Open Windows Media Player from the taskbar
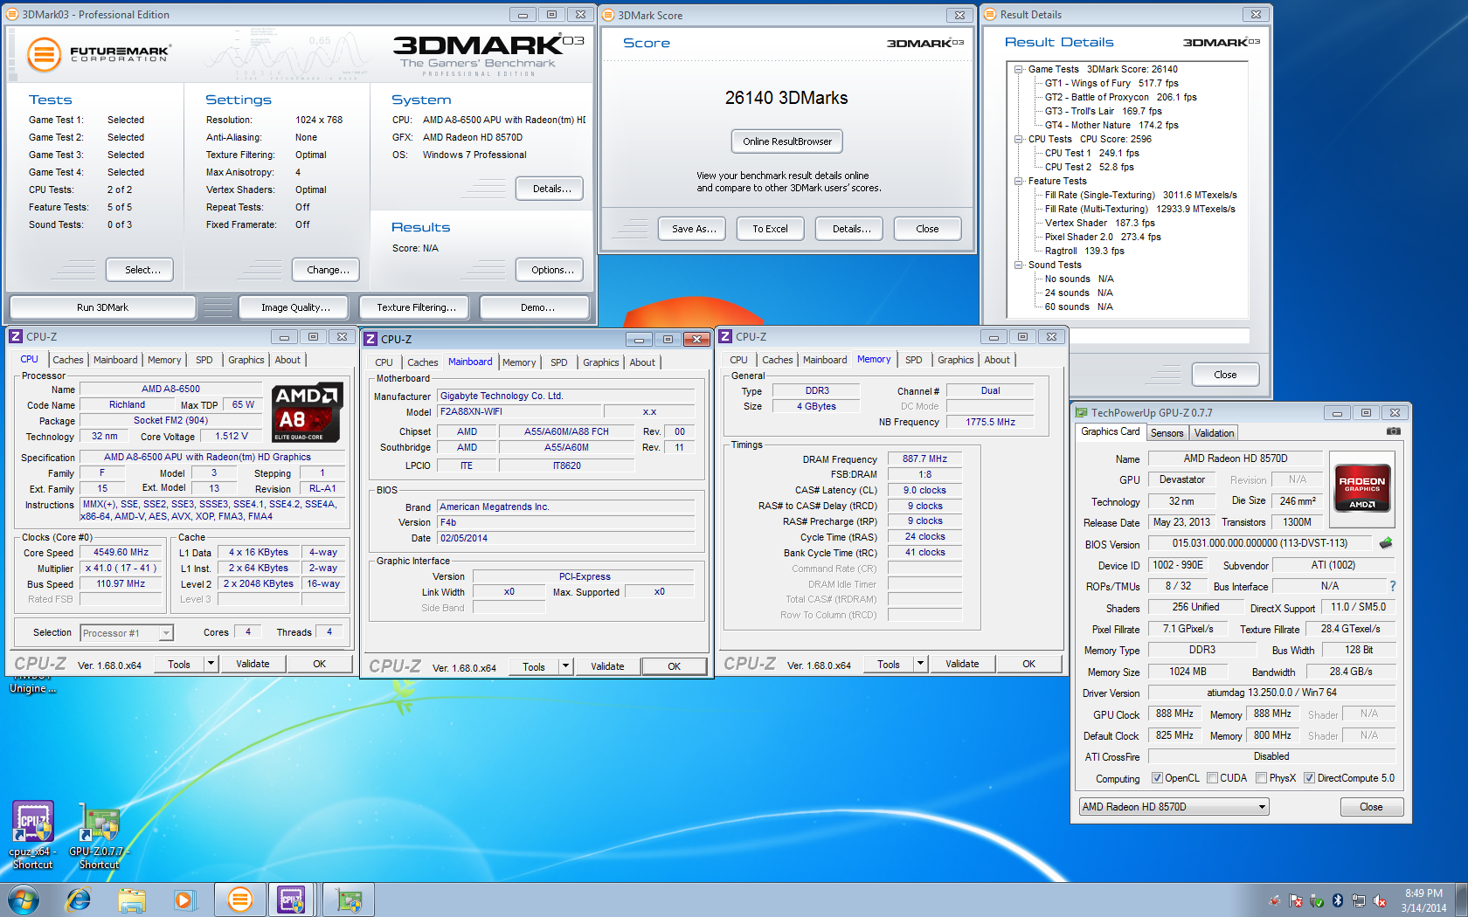The image size is (1468, 917). pos(184,900)
